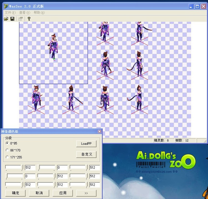Close the 神奇调色板 dialog

[100, 131]
